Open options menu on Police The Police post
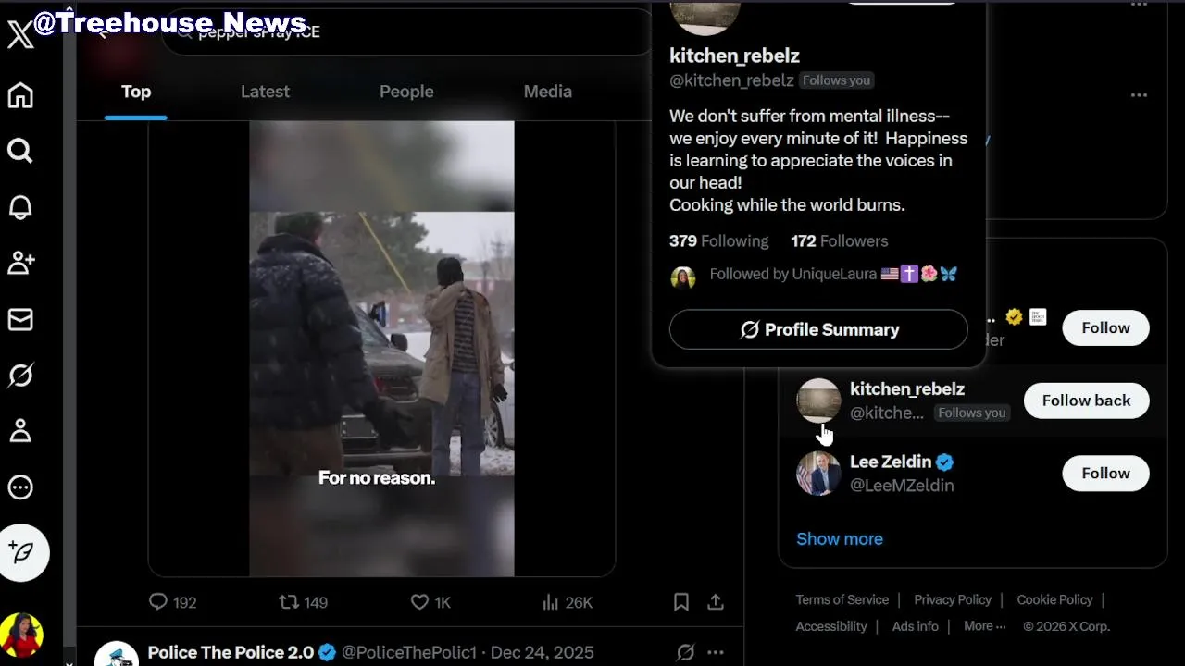1185x666 pixels. click(x=716, y=652)
